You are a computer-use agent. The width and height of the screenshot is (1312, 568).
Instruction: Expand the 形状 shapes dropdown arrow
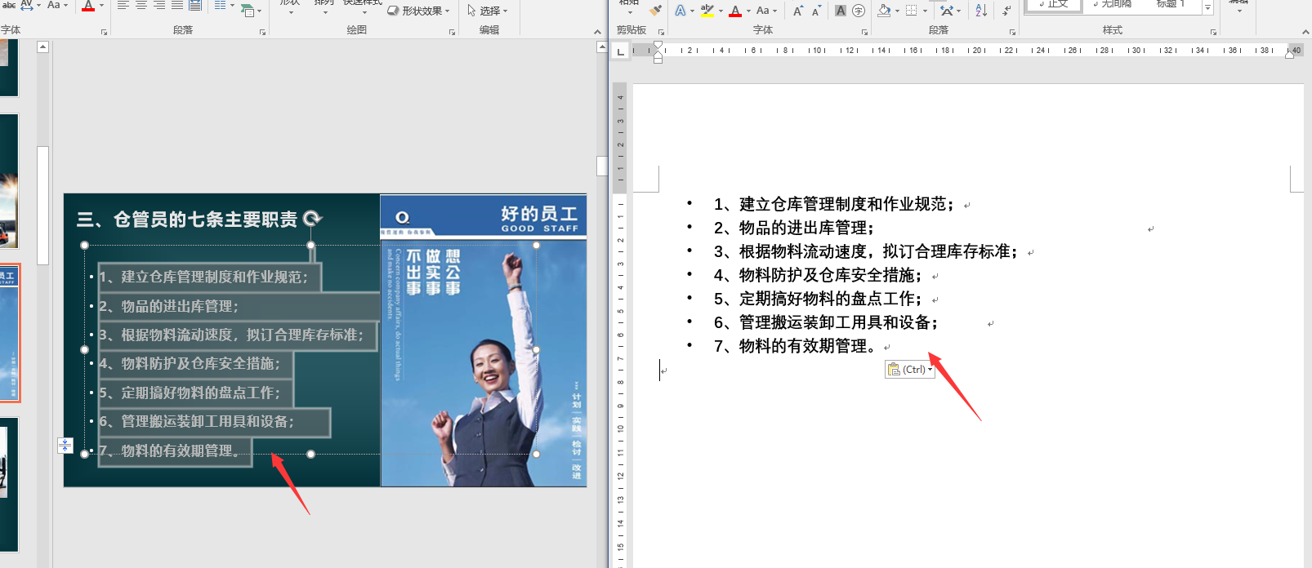coord(291,11)
